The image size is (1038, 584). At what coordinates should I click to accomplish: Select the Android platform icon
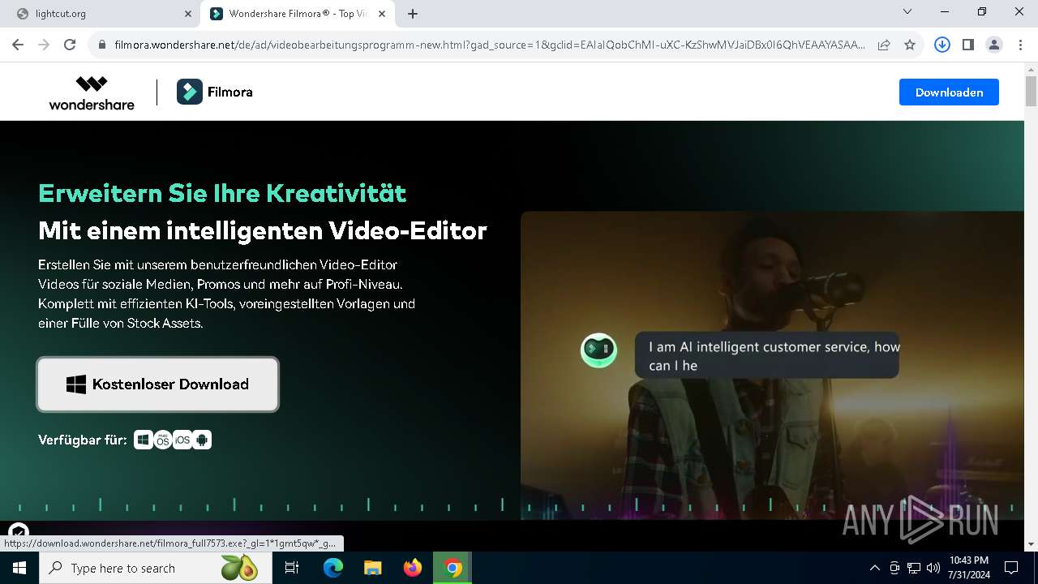coord(202,440)
